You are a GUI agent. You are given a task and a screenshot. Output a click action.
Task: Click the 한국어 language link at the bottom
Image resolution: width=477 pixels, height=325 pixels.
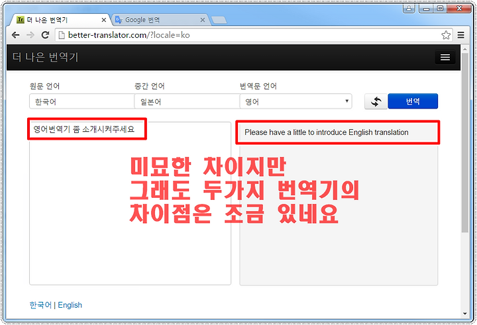pos(40,305)
